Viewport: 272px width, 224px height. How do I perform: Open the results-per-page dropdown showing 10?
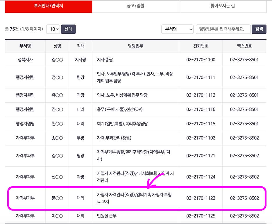click(53, 29)
